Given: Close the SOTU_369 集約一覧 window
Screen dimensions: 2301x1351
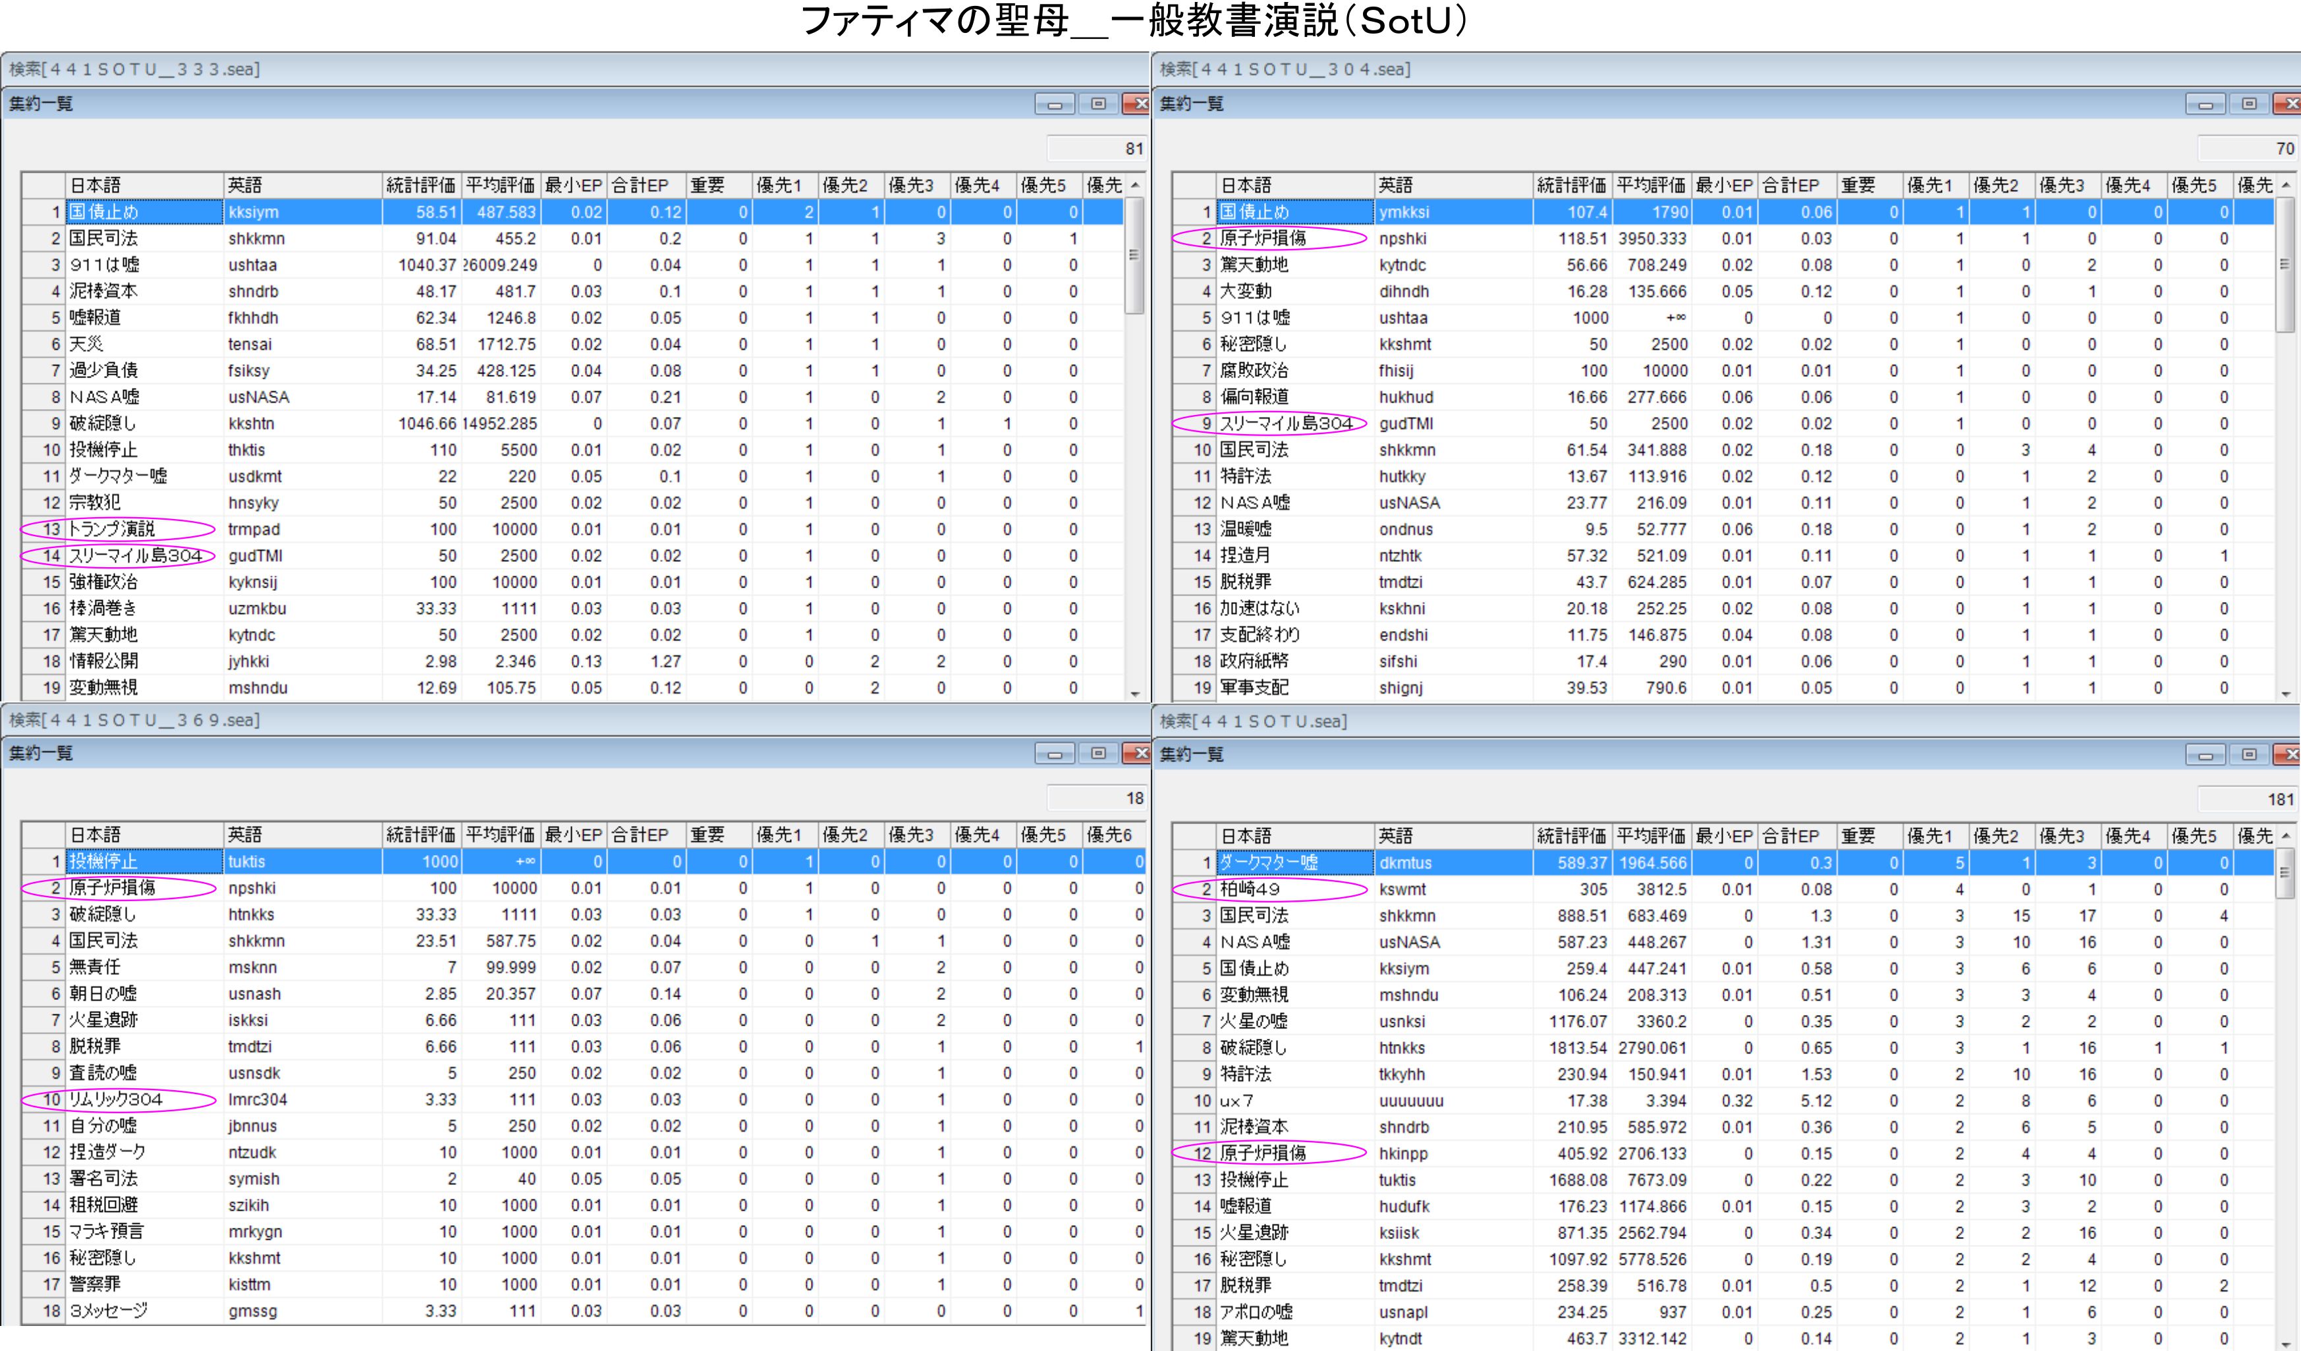Looking at the screenshot, I should pyautogui.click(x=1138, y=753).
